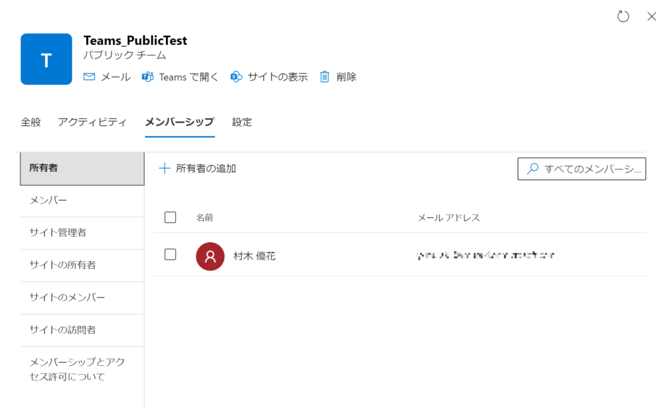Open the 設定 tab
Viewport: 669px width, 409px height.
coord(242,122)
